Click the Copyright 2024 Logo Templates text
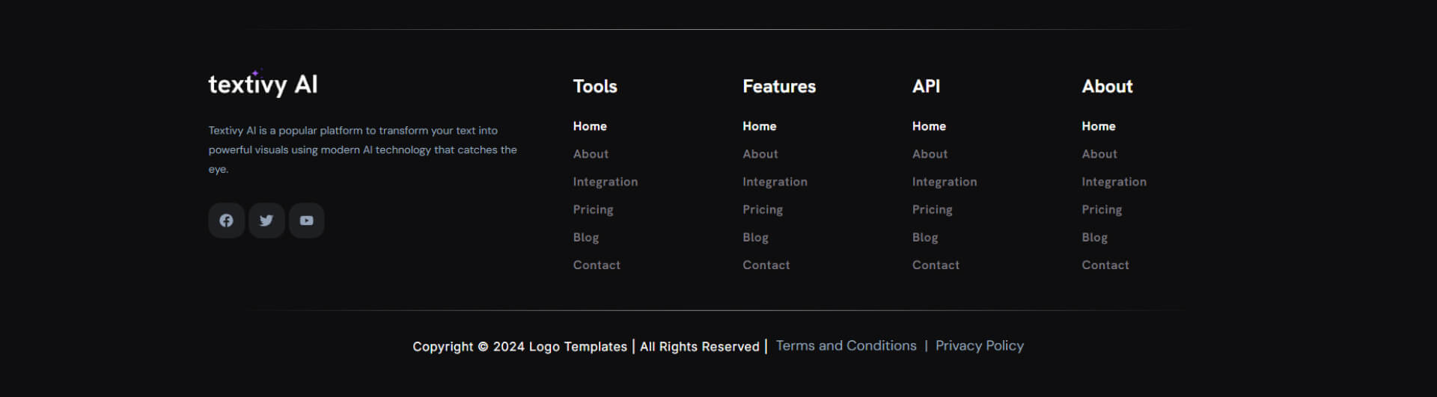Screen dimensions: 1437x397 tap(519, 347)
